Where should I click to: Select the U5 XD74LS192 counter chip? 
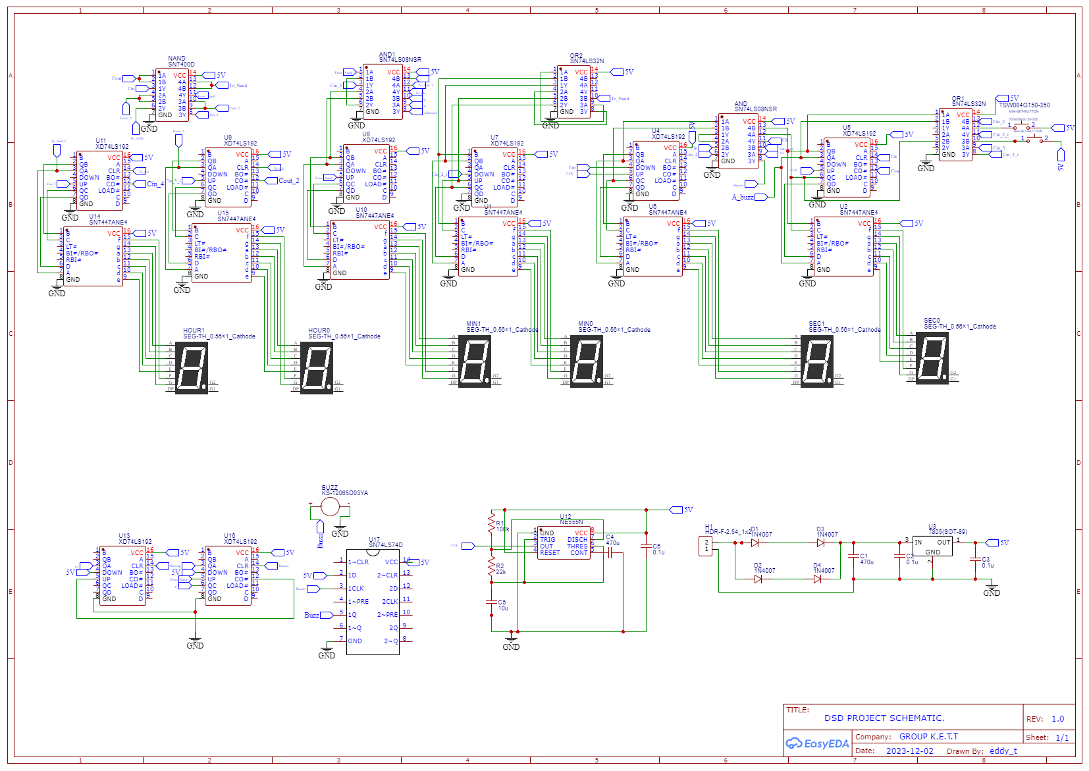847,167
